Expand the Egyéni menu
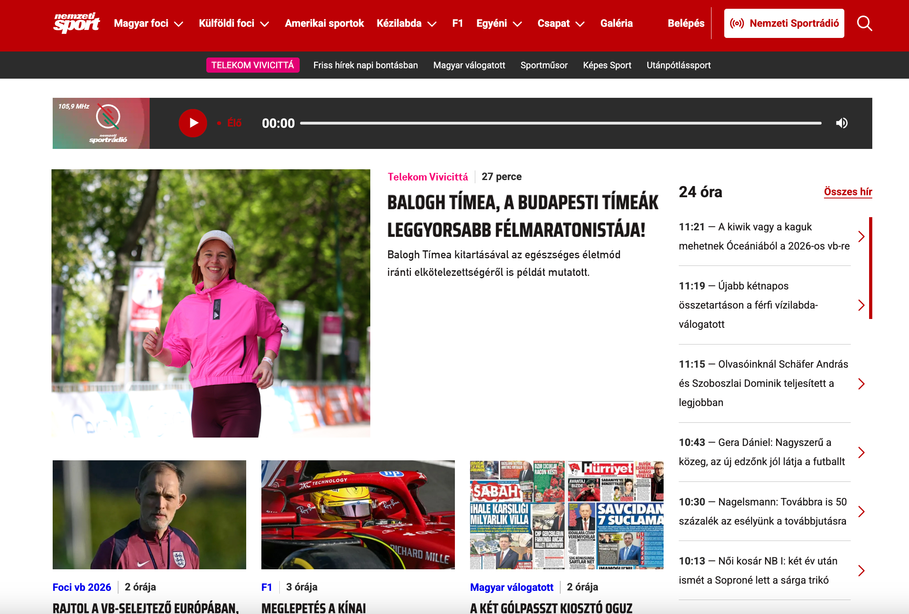Screen dimensions: 909x614 click(x=517, y=24)
